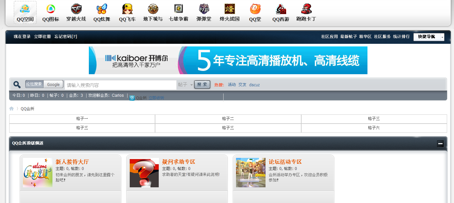Open the 七雄争霸 icon
Image resolution: width=454 pixels, height=203 pixels.
point(178,12)
